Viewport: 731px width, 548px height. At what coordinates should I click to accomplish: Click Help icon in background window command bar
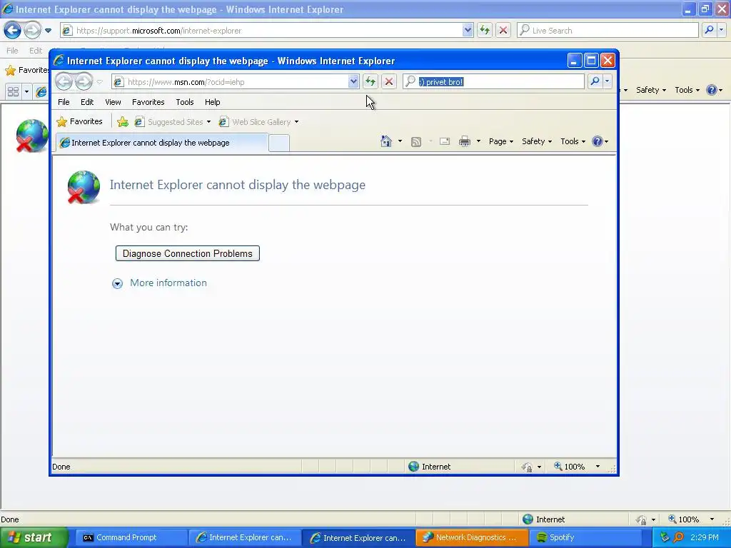tap(712, 90)
